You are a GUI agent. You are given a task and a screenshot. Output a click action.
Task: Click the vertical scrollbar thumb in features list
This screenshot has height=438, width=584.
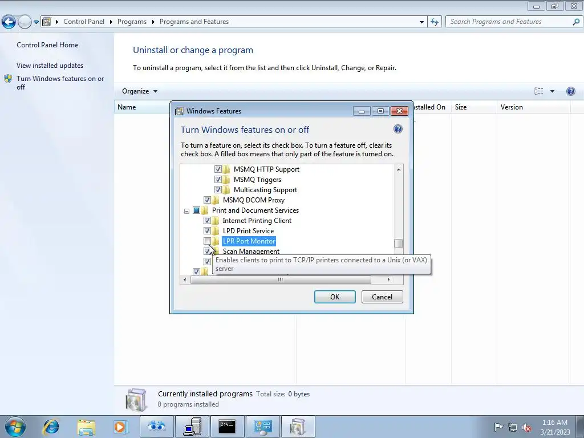(399, 243)
